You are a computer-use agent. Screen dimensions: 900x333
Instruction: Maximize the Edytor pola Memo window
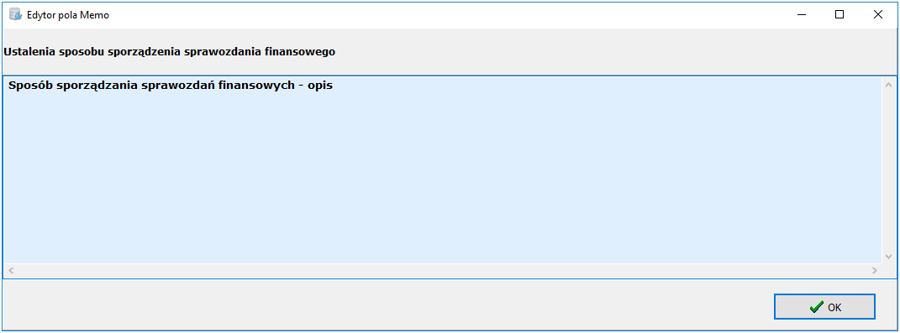[x=839, y=15]
